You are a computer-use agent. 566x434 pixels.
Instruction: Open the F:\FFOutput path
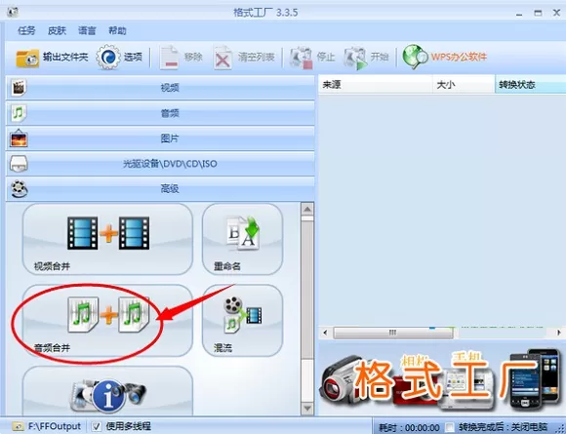click(55, 426)
